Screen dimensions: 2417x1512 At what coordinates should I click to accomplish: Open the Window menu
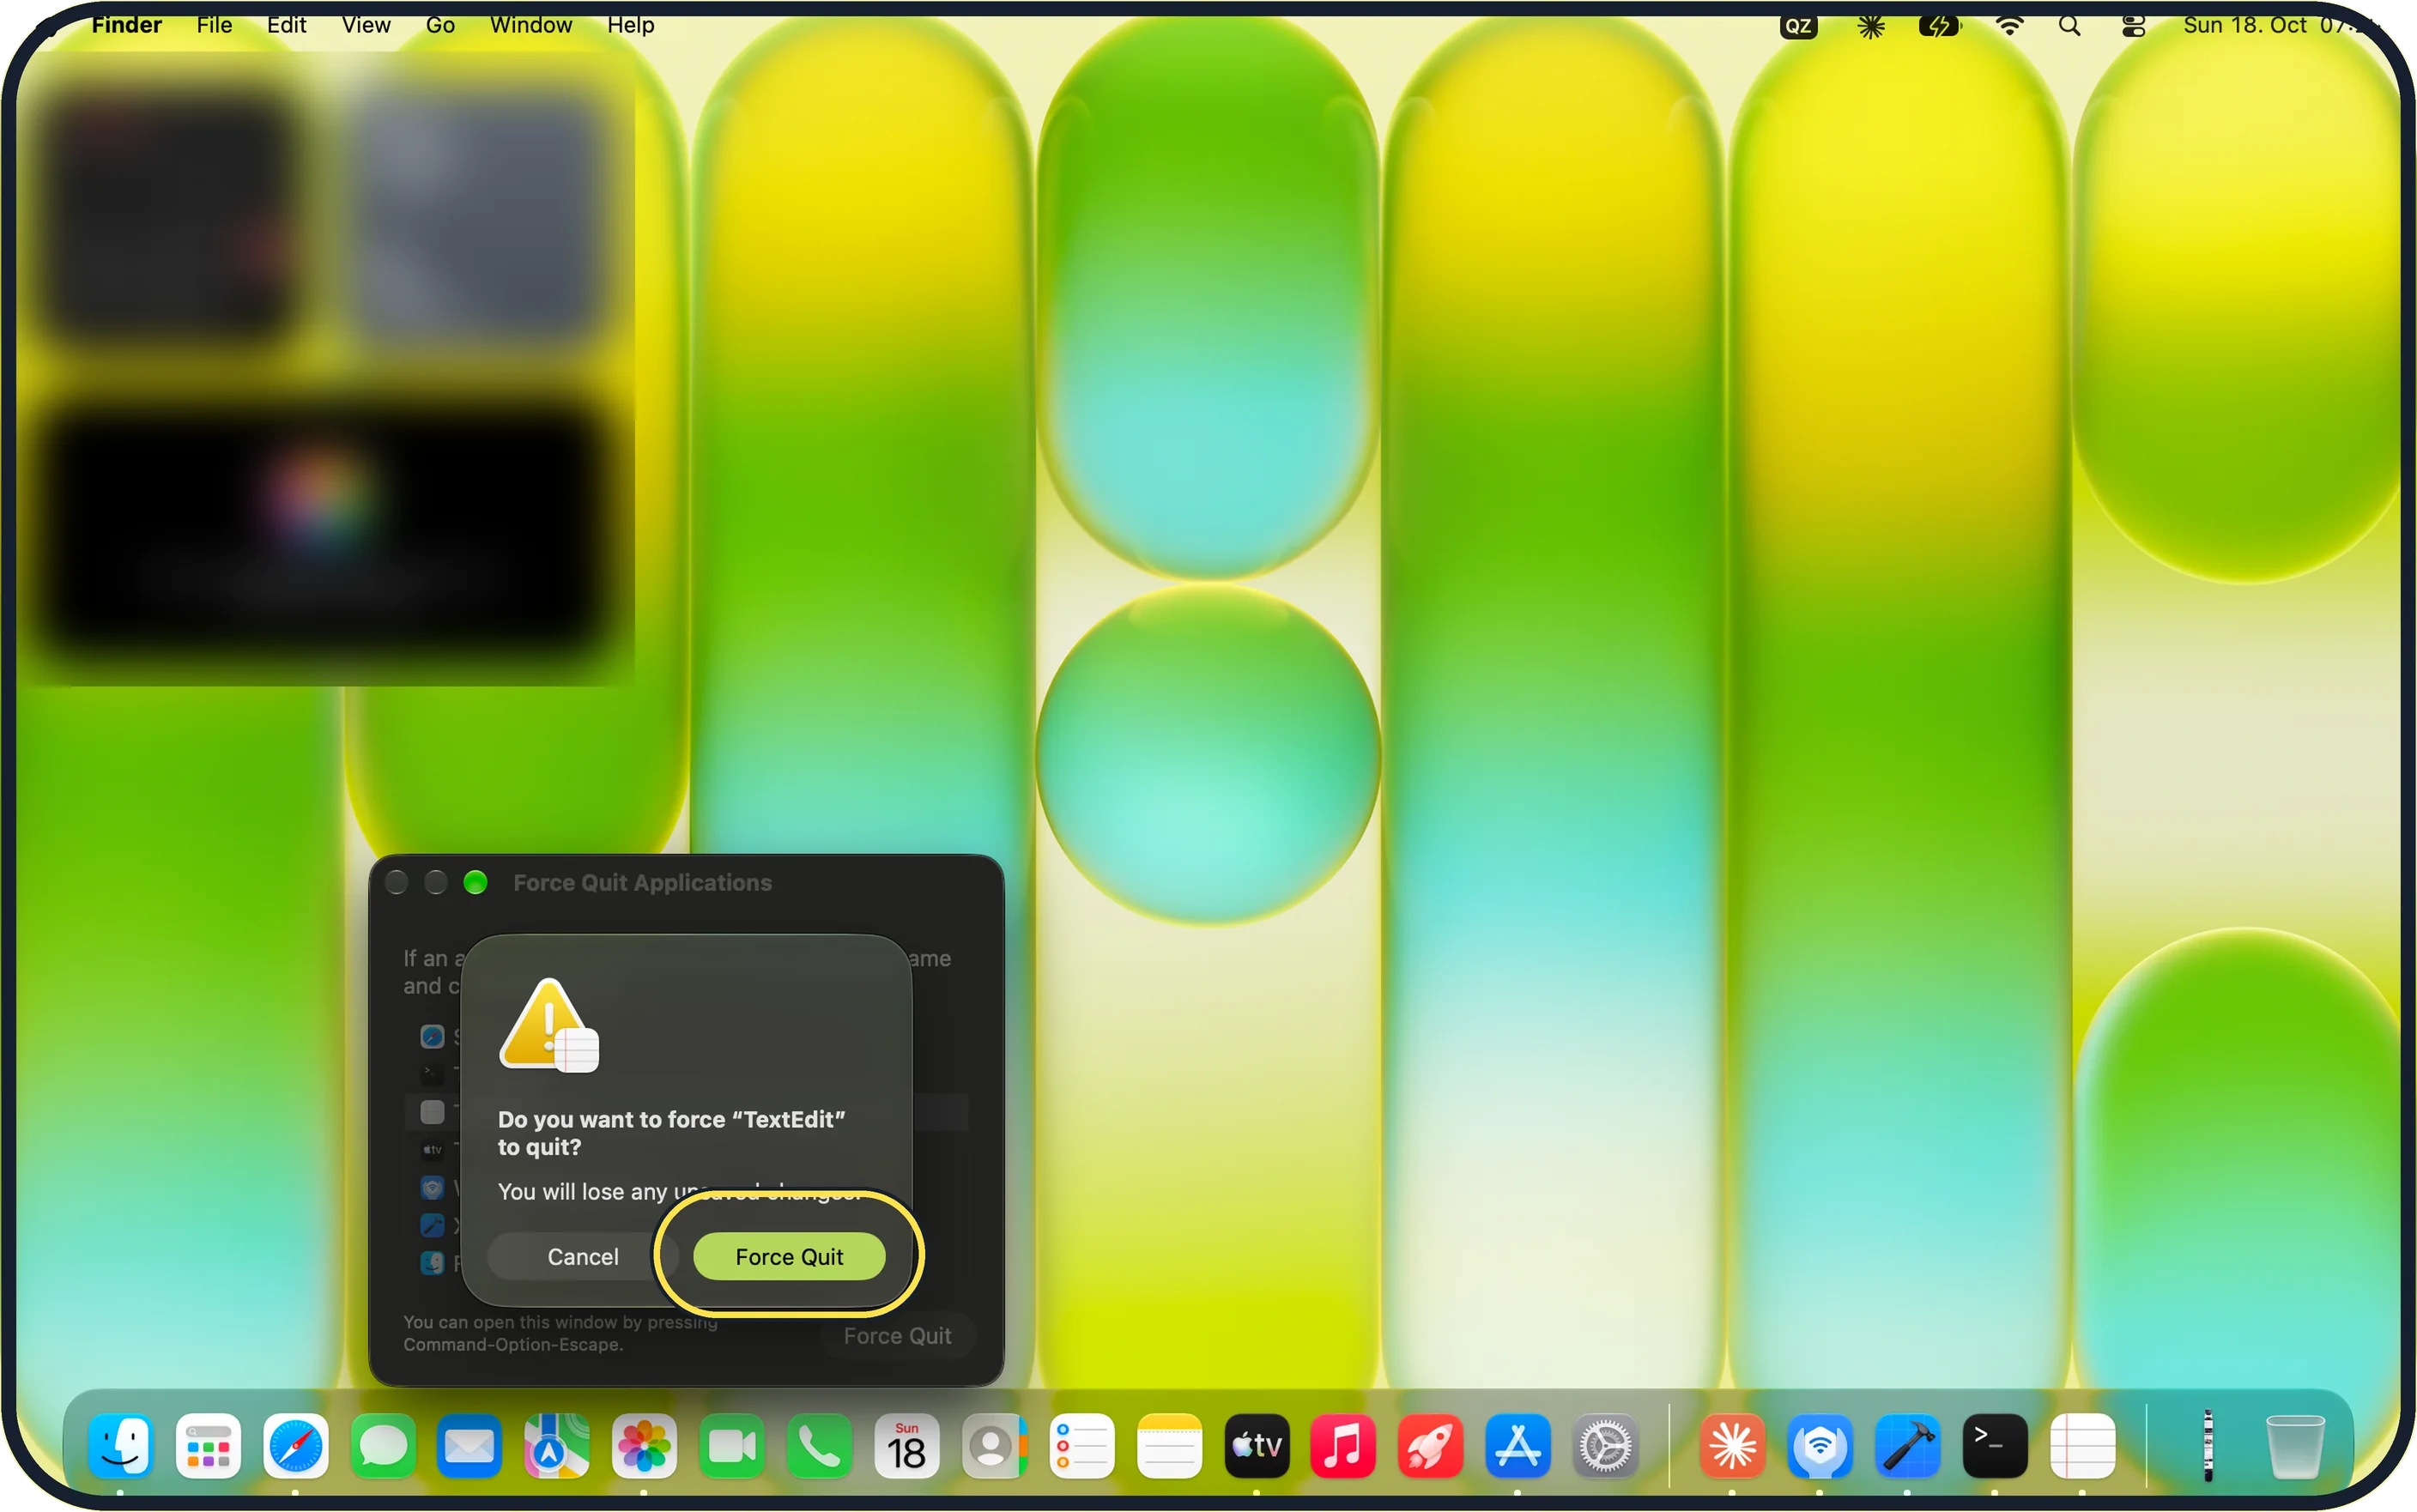[x=531, y=25]
